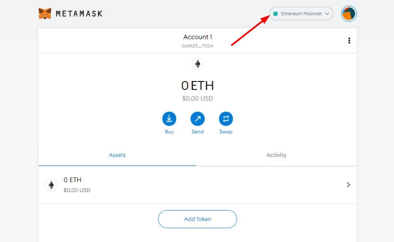The image size is (394, 242).
Task: Click the account avatar in the top corner
Action: pyautogui.click(x=349, y=14)
